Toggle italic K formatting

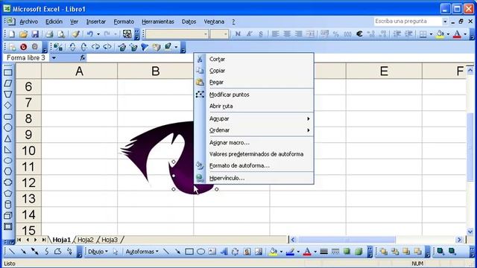click(x=250, y=34)
